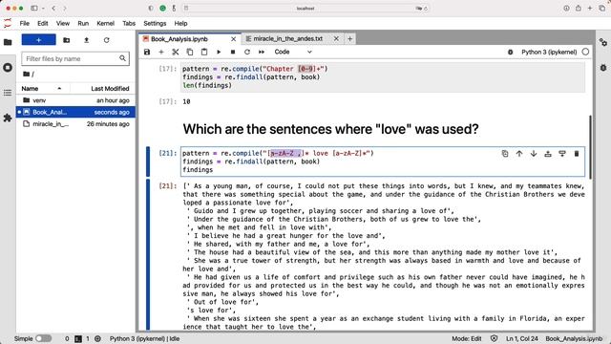Viewport: 611px width, 344px height.
Task: Open the cell type dropdown showing Code
Action: click(293, 52)
